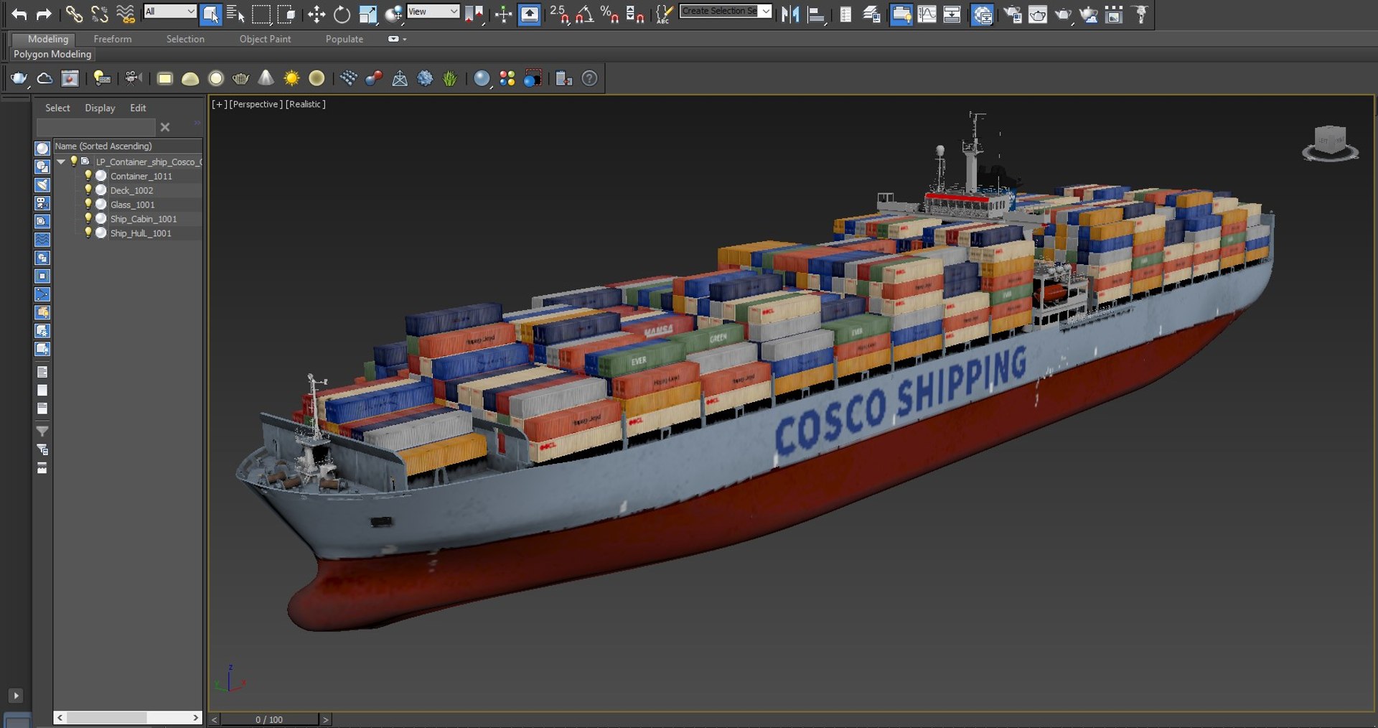Screen dimensions: 1378x728
Task: Open Create Selection Set dropdown
Action: coord(726,11)
